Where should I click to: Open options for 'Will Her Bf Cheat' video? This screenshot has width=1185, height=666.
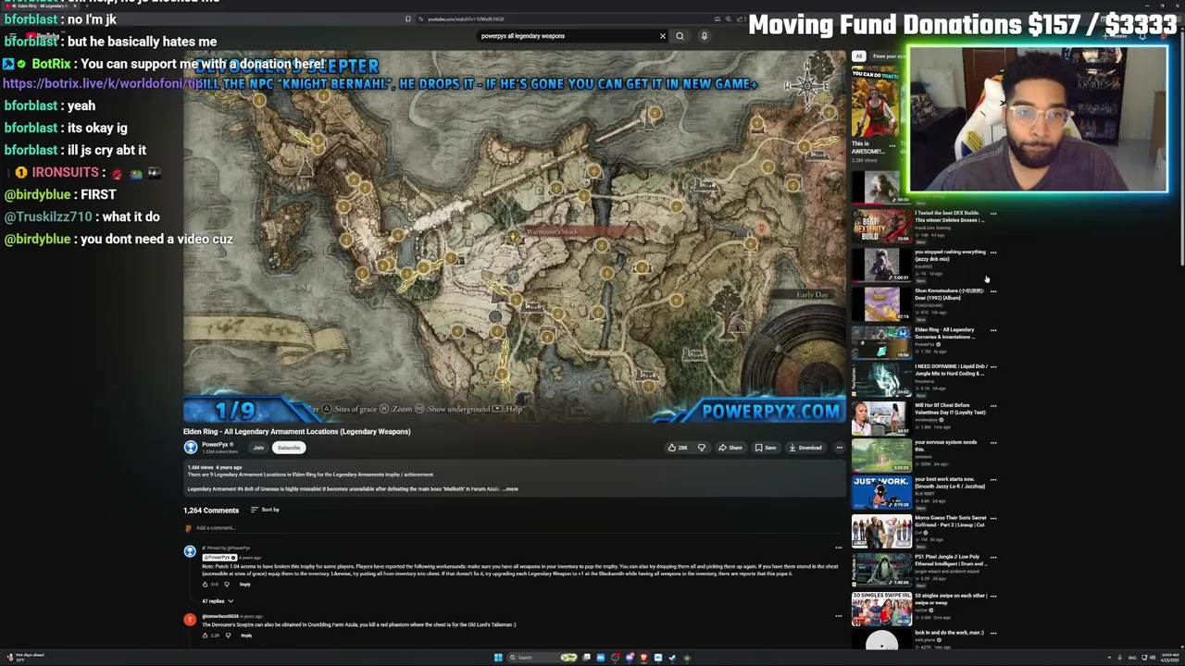[x=993, y=405]
